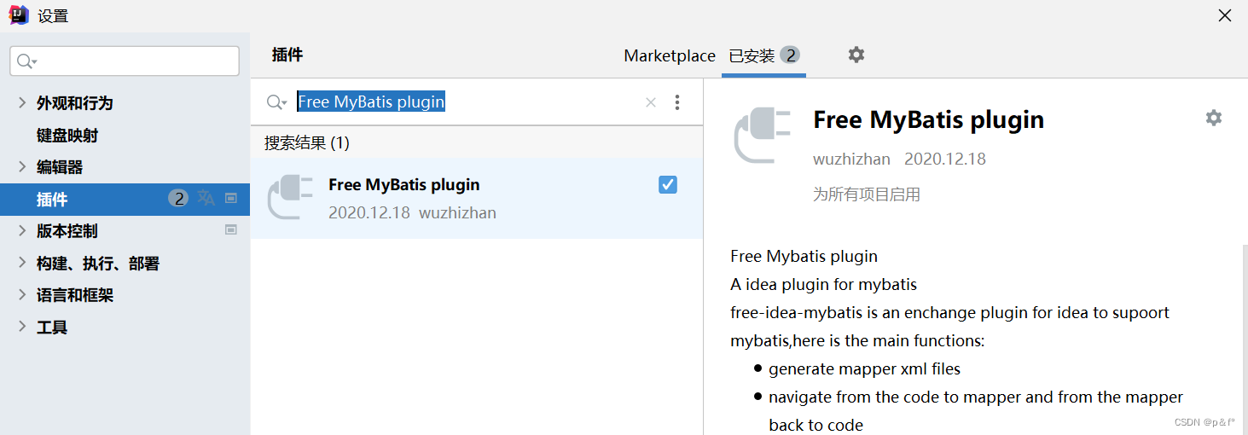Expand the 外观和行为 section
Screen dimensions: 1248x435
click(x=22, y=102)
